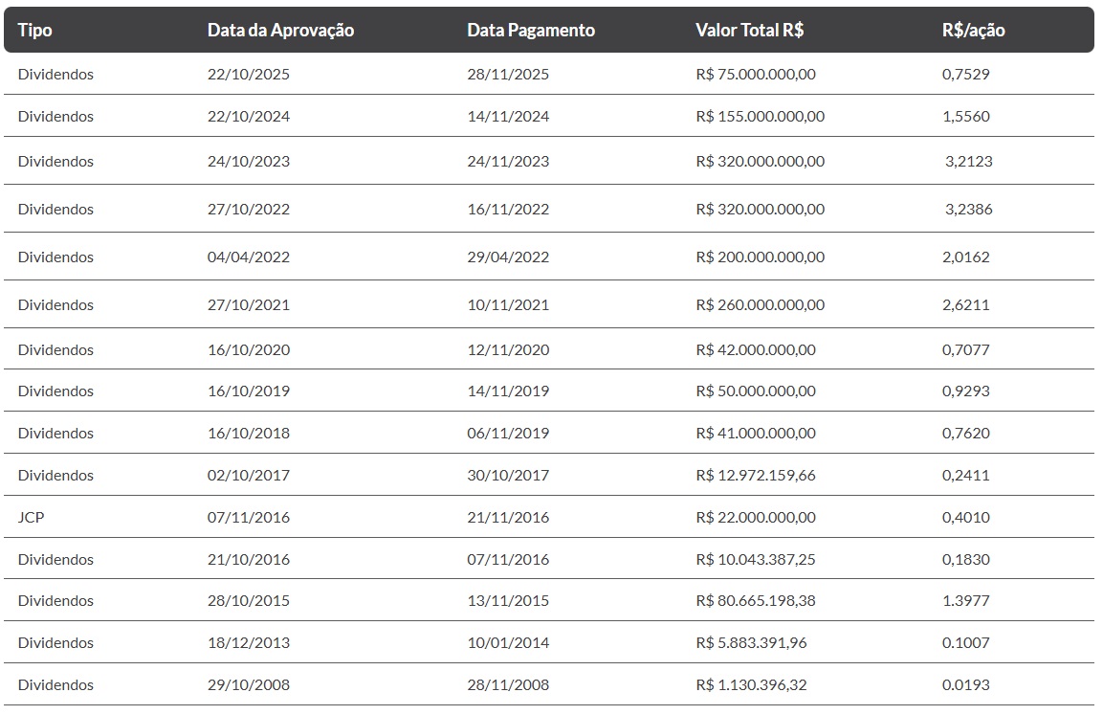
Task: Select payment date 10/01/2014
Action: [508, 642]
